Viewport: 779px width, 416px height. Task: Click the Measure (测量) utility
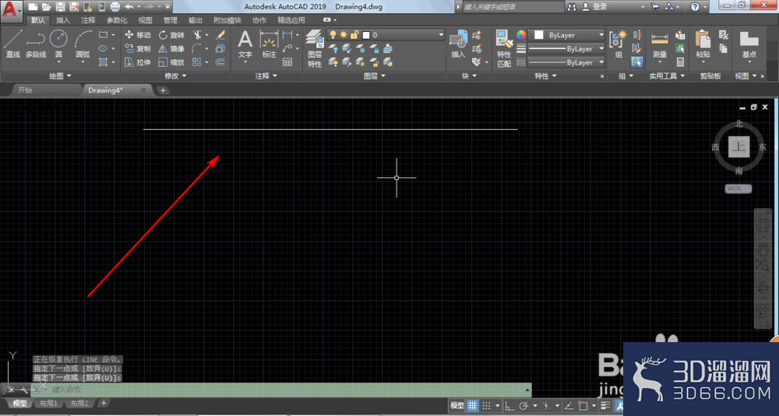(659, 46)
